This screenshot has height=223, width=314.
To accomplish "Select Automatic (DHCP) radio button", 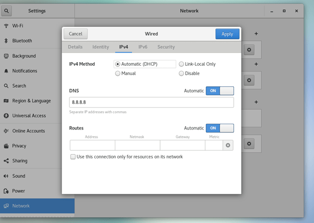I will [117, 64].
